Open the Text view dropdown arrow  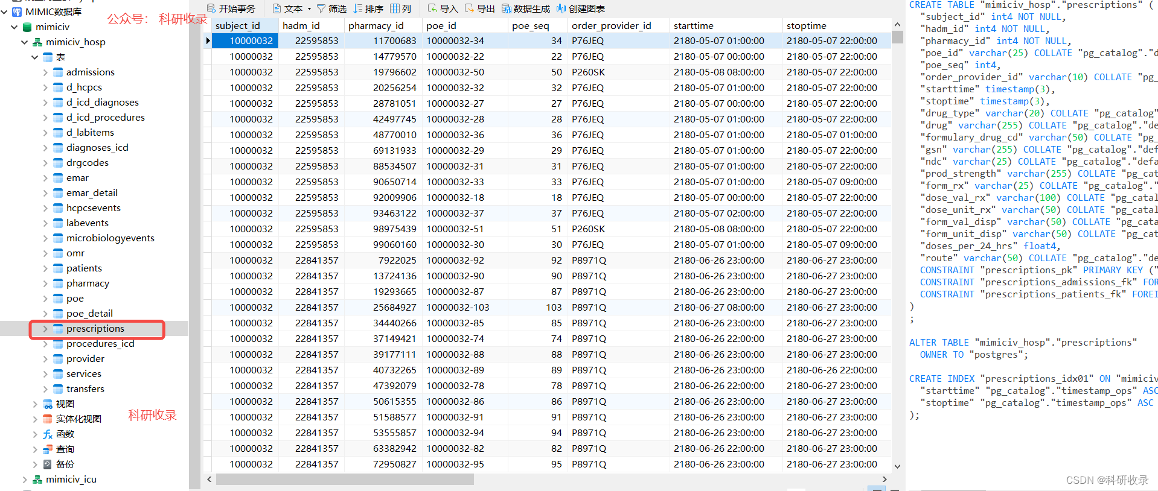[309, 8]
